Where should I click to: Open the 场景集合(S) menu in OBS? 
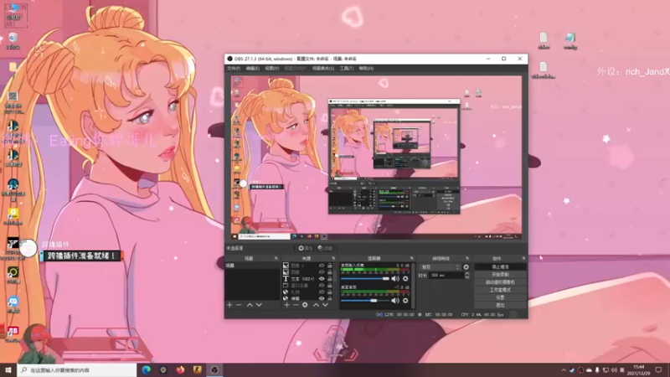(323, 69)
